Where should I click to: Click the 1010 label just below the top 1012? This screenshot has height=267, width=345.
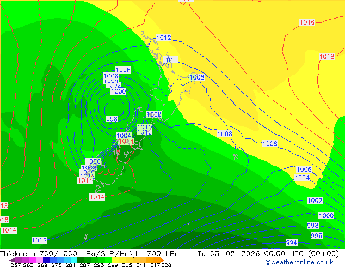(170, 60)
